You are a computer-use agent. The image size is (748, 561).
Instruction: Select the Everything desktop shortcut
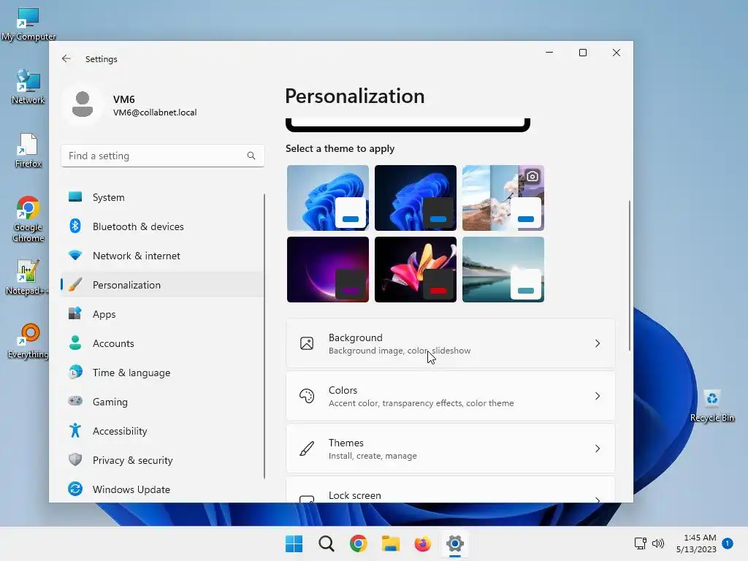[28, 340]
